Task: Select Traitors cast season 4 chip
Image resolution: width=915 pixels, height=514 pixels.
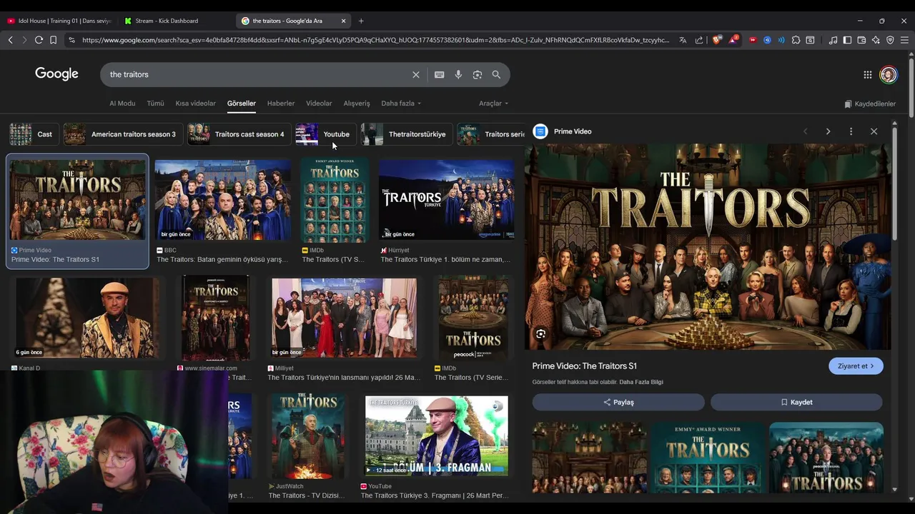Action: tap(239, 134)
